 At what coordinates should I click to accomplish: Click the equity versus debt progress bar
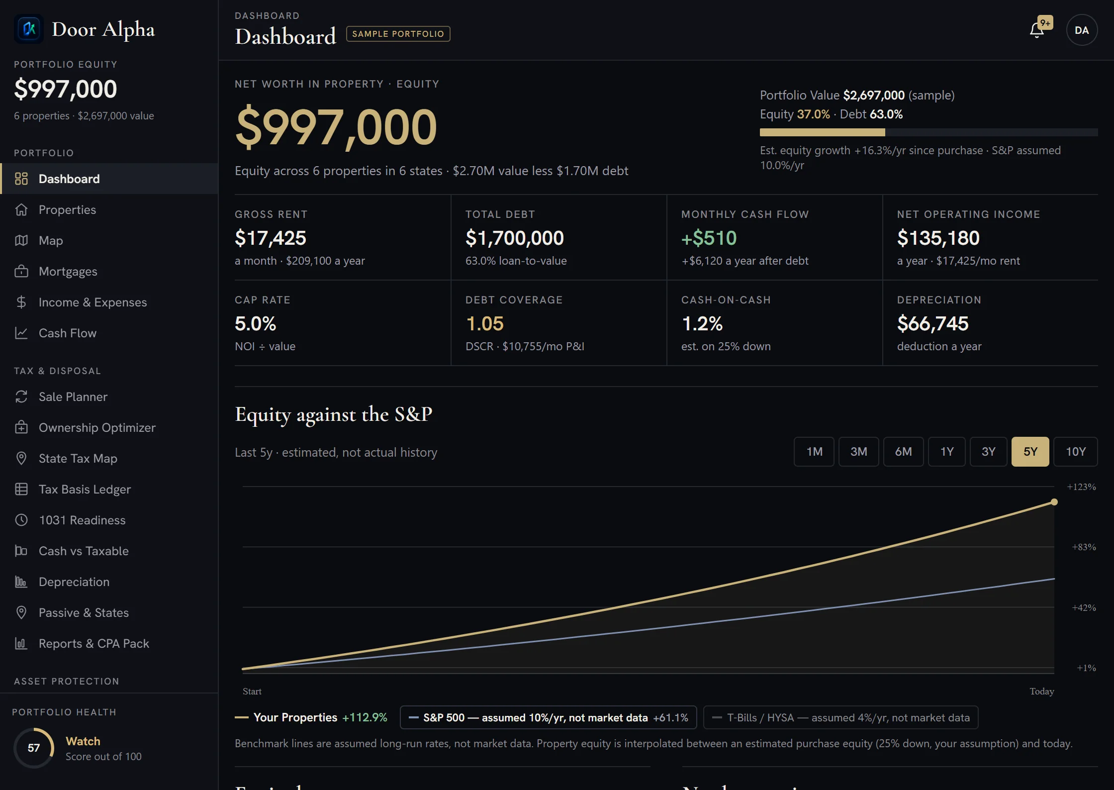(x=928, y=132)
